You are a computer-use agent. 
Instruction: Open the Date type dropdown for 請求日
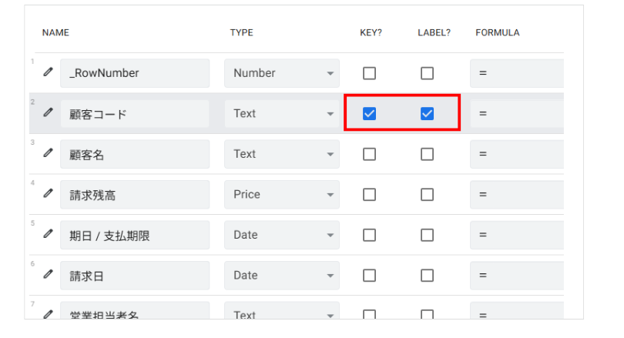[282, 276]
